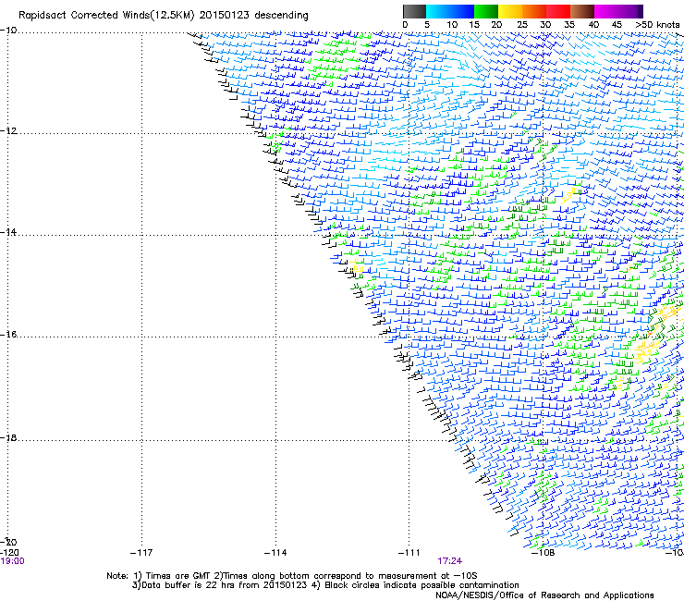The width and height of the screenshot is (684, 601).
Task: Click the NOAA/NESDIS credit line
Action: (544, 595)
